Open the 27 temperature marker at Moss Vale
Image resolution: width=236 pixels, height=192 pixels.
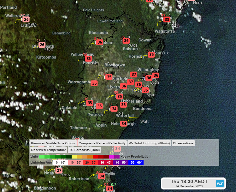click(59, 171)
